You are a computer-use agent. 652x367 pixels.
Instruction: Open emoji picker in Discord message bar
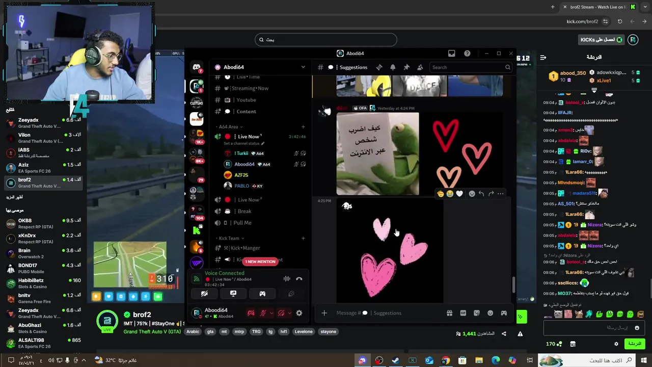[x=490, y=313]
